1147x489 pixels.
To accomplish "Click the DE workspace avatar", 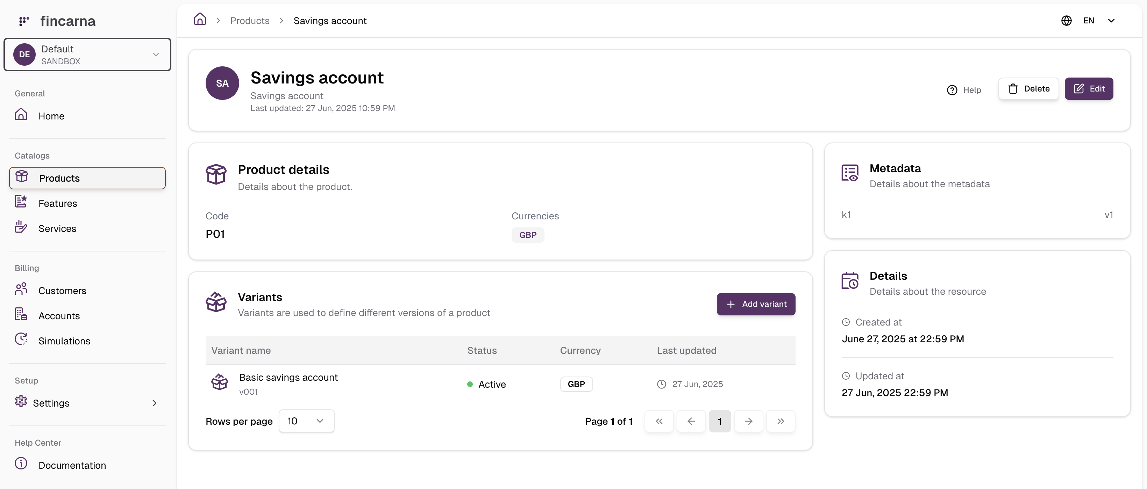I will point(24,54).
